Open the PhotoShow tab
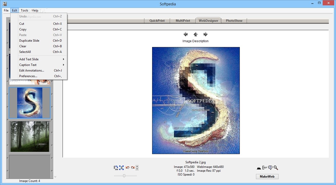Screen dimensions: 336x185 234,21
